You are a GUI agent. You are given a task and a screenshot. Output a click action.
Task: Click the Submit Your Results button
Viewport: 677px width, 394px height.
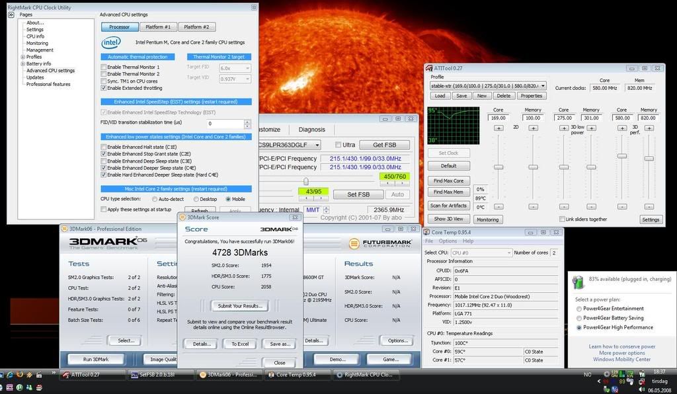(240, 305)
